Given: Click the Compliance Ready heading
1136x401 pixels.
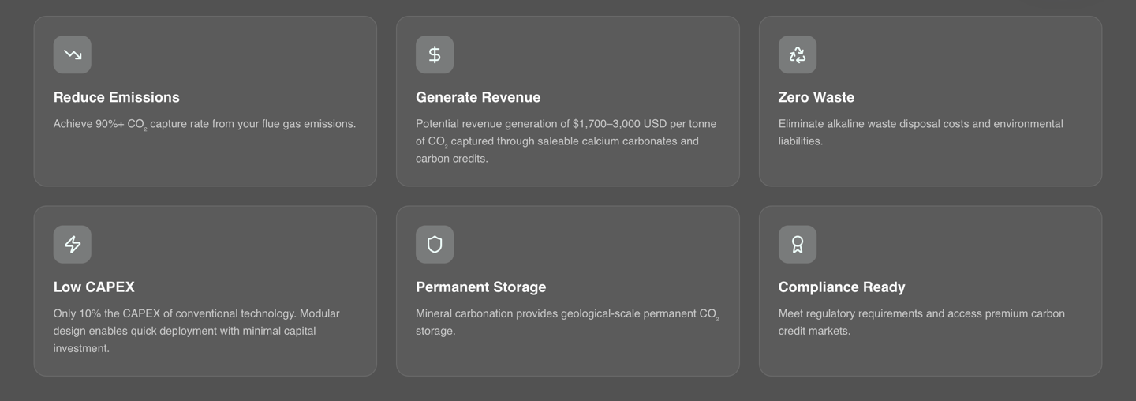Looking at the screenshot, I should click(841, 287).
